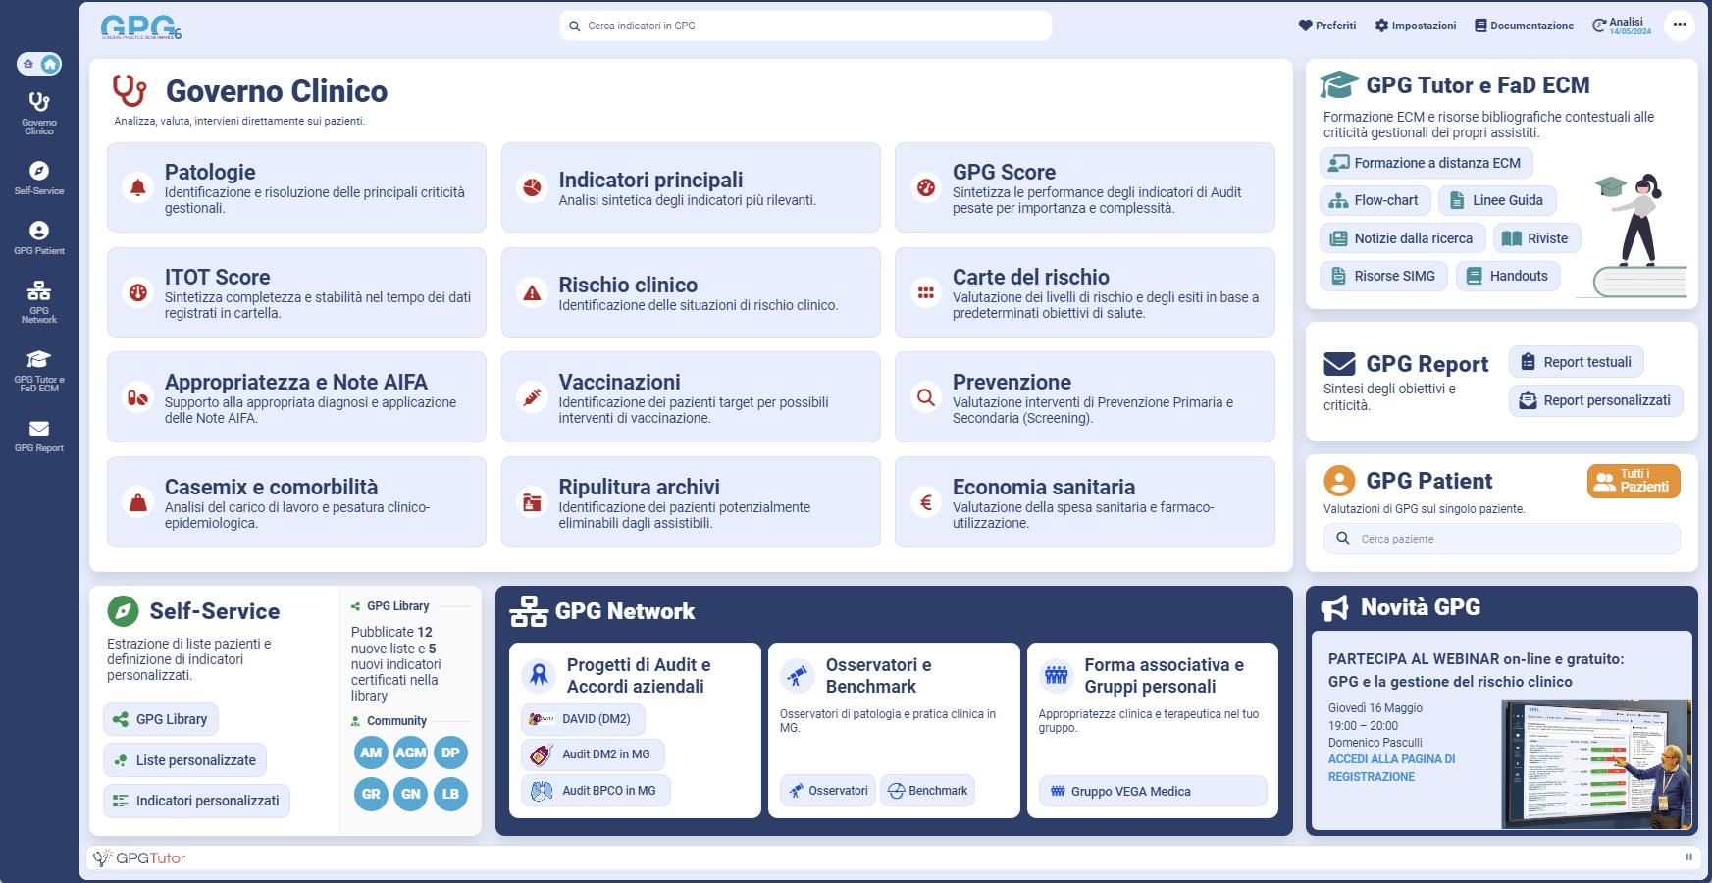Expand the three-dots more options menu
The image size is (1712, 883).
point(1680,26)
